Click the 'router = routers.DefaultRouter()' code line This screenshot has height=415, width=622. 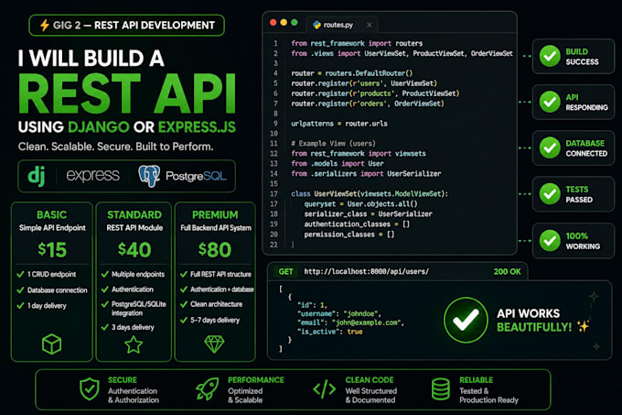point(352,73)
